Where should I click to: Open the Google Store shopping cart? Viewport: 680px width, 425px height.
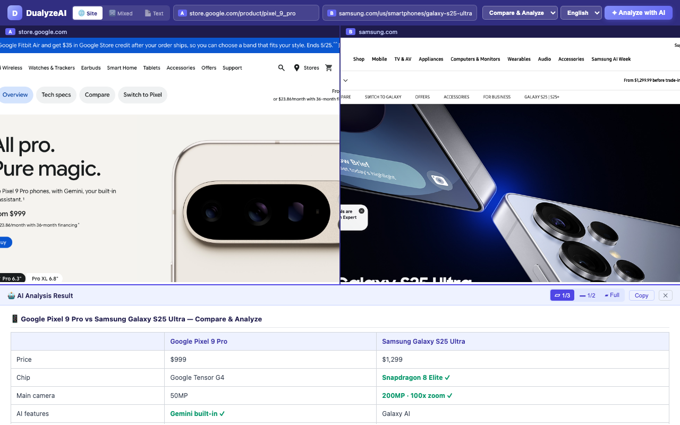tap(329, 68)
